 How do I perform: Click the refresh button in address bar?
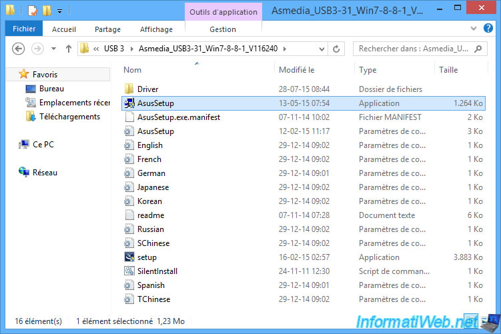pyautogui.click(x=337, y=49)
